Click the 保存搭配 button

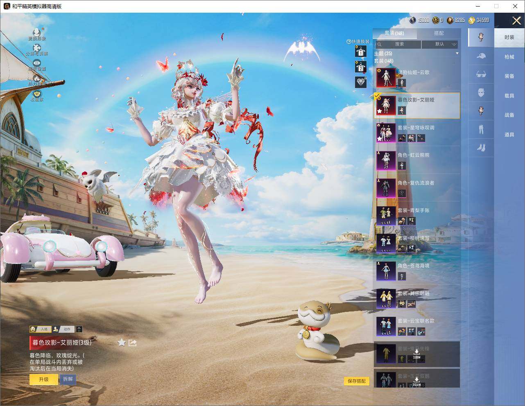tap(357, 381)
